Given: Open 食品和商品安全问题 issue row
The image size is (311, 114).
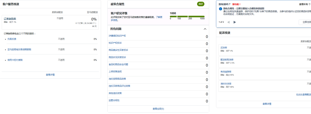Looking at the screenshot, I should pos(158,65).
